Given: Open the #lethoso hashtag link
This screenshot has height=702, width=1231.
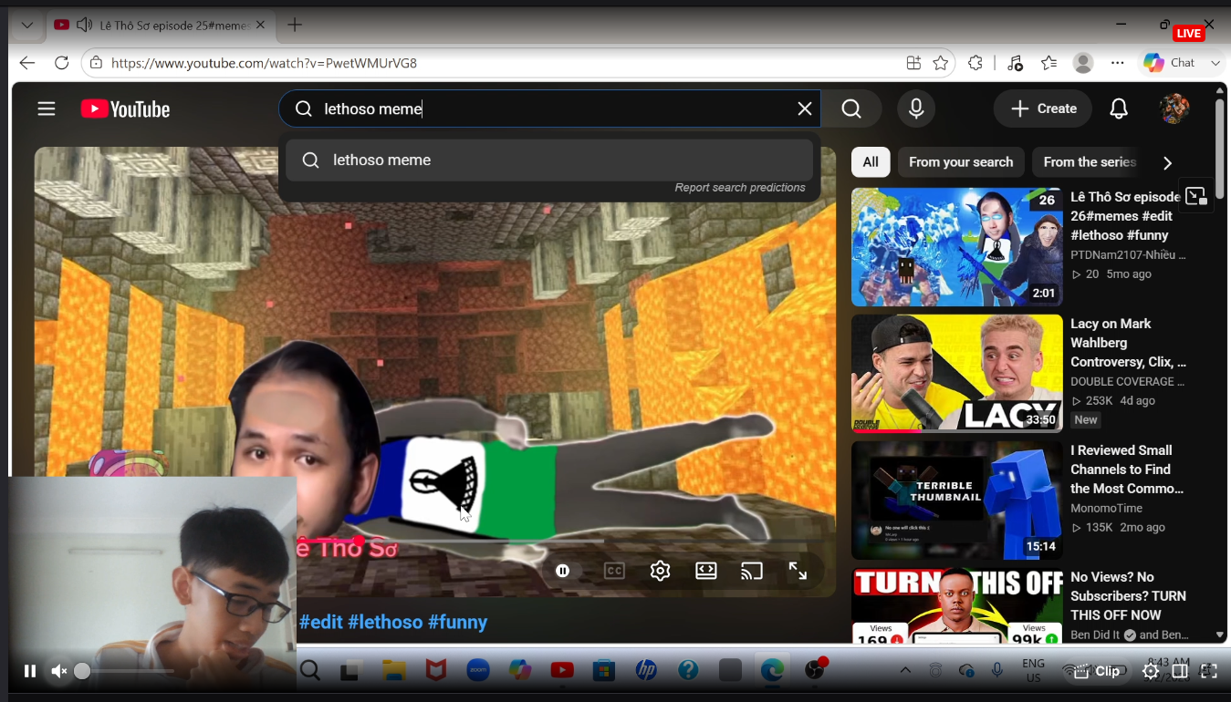Looking at the screenshot, I should (385, 622).
